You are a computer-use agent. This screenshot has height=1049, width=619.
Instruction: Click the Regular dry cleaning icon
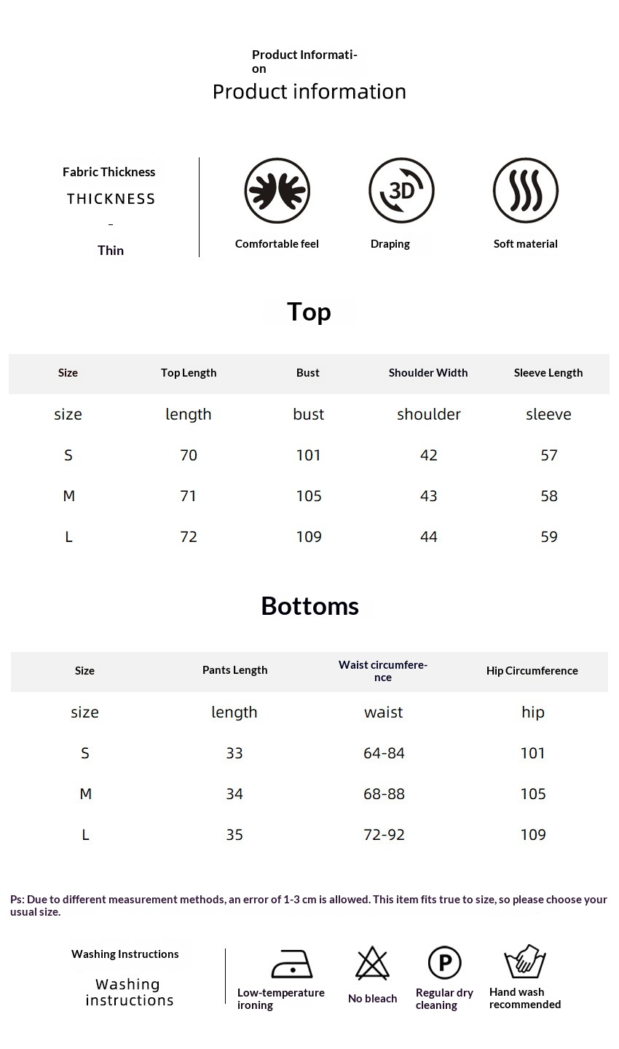click(444, 963)
